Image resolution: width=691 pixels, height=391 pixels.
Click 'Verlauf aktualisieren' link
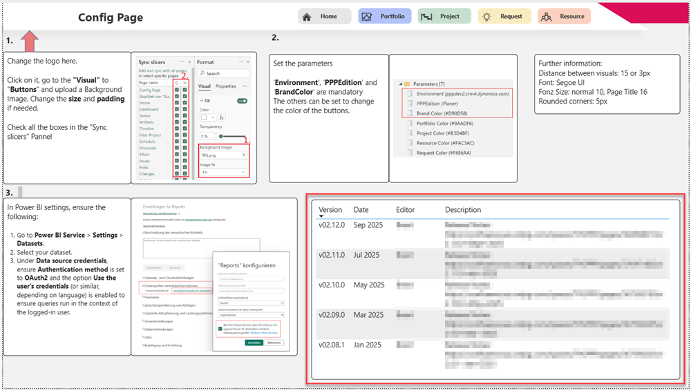154,226
